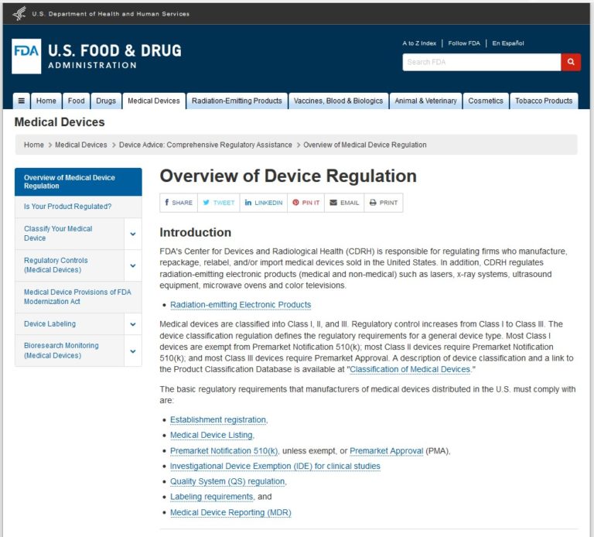Click the Introduction heading

[x=196, y=232]
